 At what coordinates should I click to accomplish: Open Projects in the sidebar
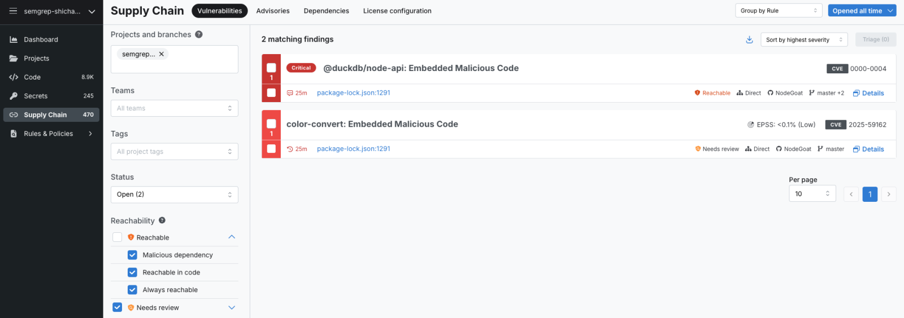36,59
